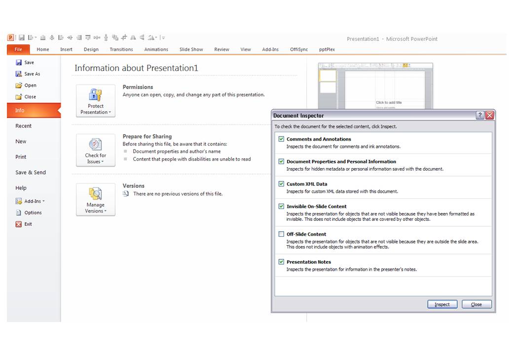
Task: Click the Rotate icon in quick access toolbar
Action: pyautogui.click(x=151, y=37)
